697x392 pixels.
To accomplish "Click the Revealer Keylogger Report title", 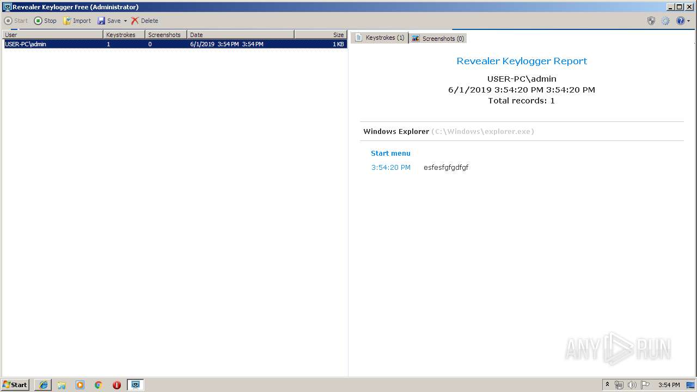I will [x=522, y=61].
